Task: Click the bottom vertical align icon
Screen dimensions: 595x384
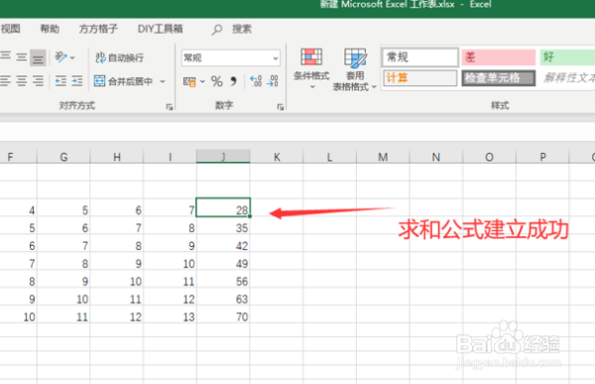Action: click(38, 58)
